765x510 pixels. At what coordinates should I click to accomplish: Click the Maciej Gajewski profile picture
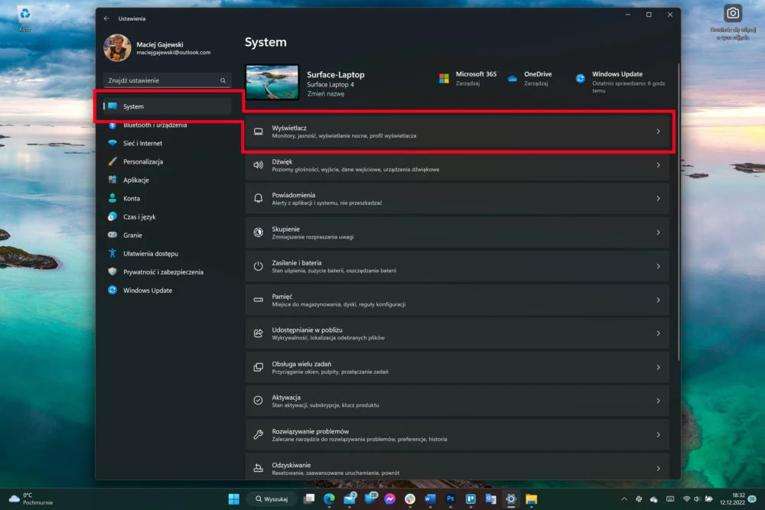point(117,47)
